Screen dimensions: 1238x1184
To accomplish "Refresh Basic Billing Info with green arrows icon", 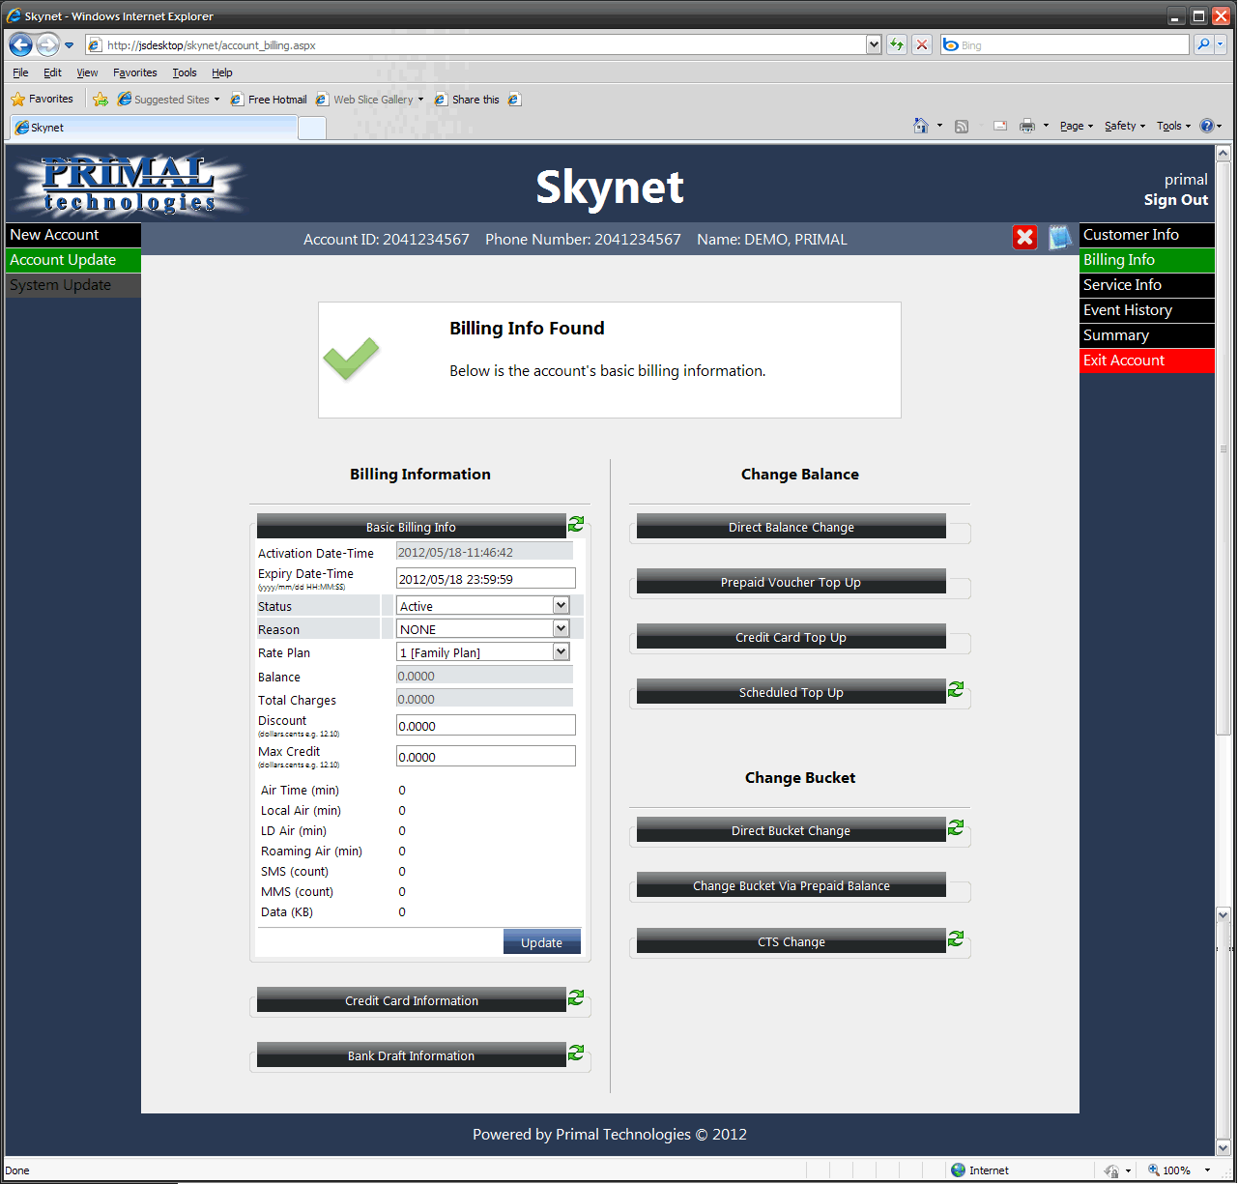I will 576,524.
